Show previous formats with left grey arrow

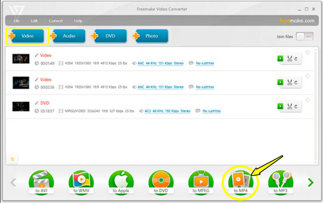coord(13,182)
